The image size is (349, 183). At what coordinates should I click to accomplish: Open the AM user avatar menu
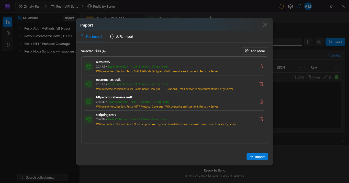point(308,6)
